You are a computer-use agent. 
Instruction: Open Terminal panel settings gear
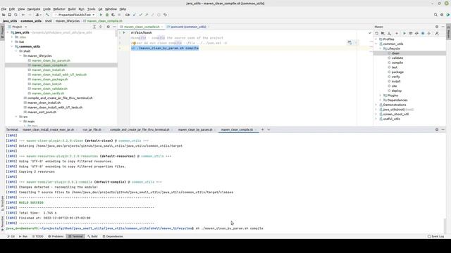click(x=437, y=129)
